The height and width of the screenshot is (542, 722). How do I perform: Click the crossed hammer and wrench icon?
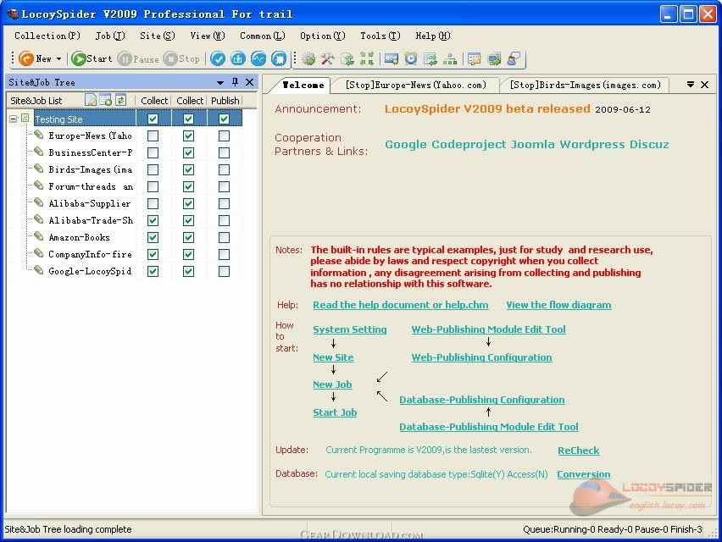coord(327,59)
